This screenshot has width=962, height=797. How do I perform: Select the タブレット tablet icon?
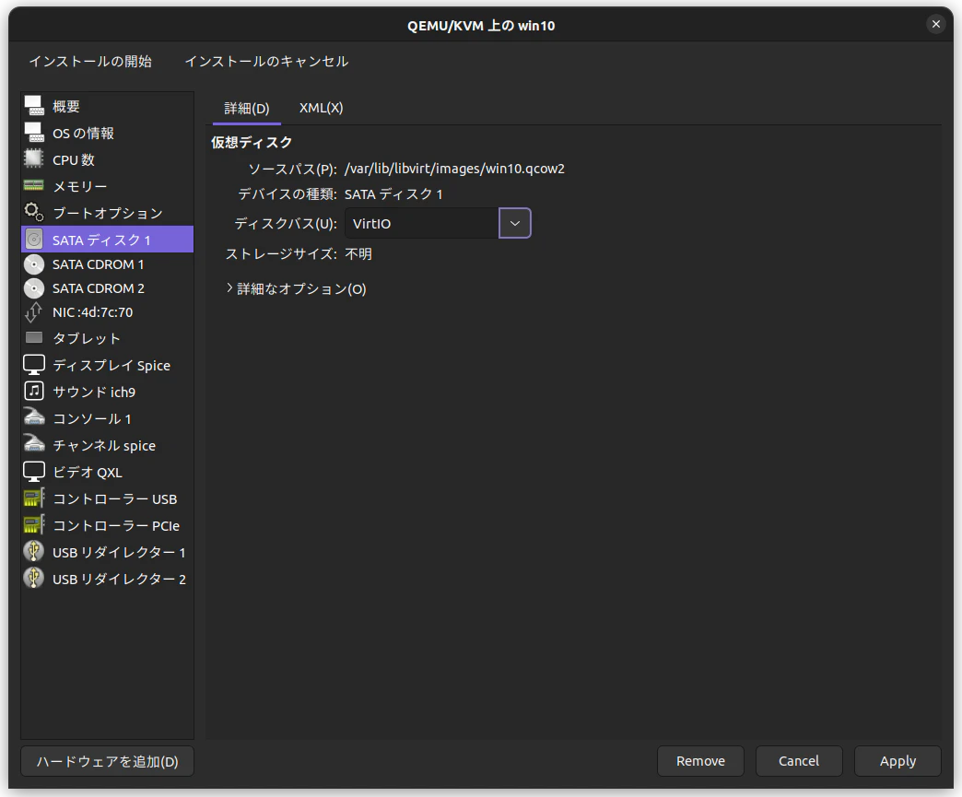click(x=34, y=338)
